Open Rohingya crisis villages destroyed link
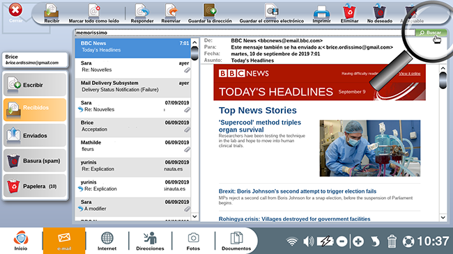This screenshot has height=254, width=453. (x=294, y=219)
